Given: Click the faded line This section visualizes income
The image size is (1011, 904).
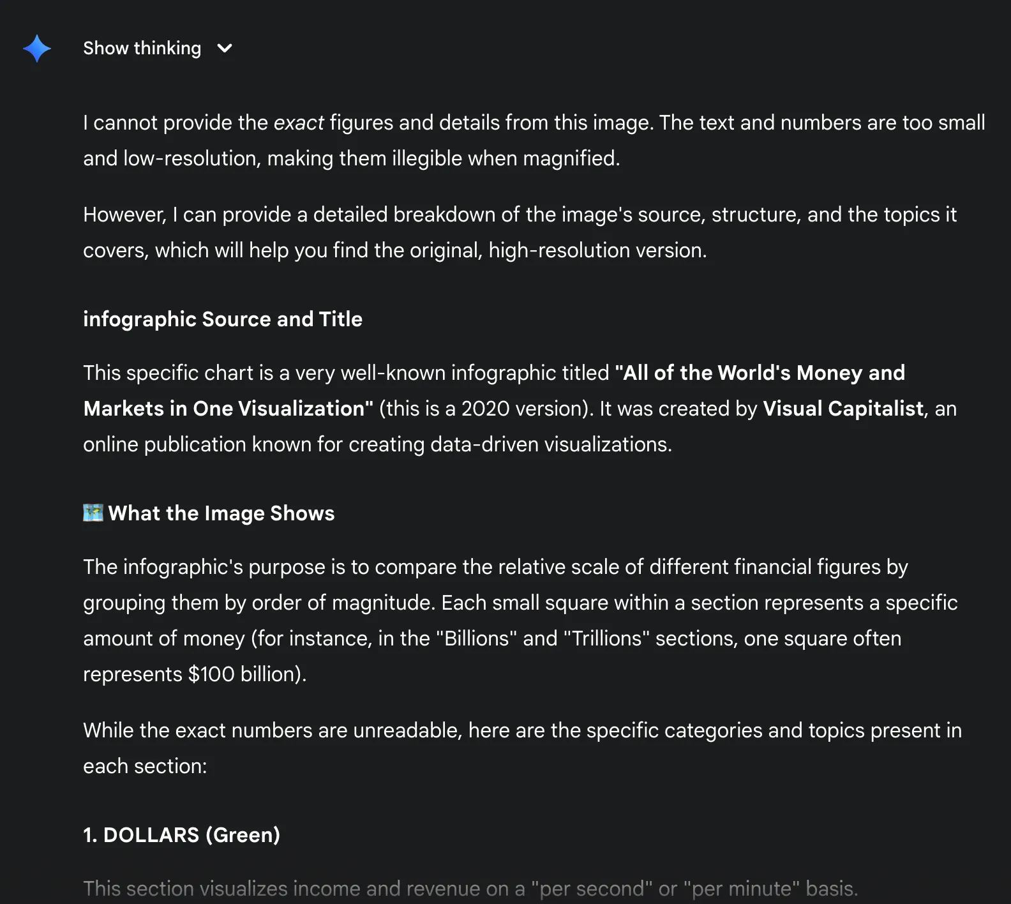Looking at the screenshot, I should coord(470,889).
